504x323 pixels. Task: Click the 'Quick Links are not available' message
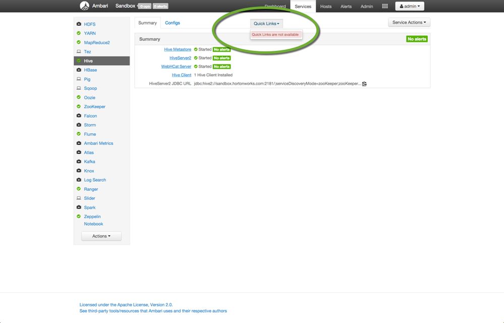(x=275, y=34)
